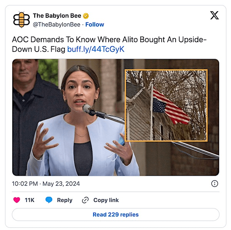231x230 pixels.
Task: Click the @TheBabylonBee handle
Action: [57, 25]
